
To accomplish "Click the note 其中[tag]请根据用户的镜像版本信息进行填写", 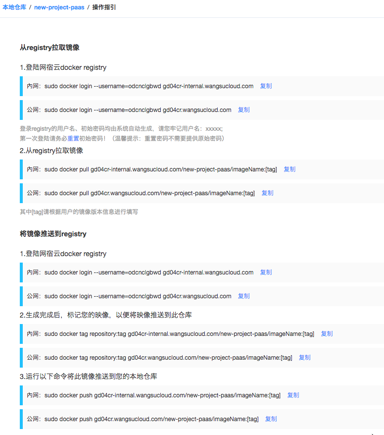I will pyautogui.click(x=79, y=212).
